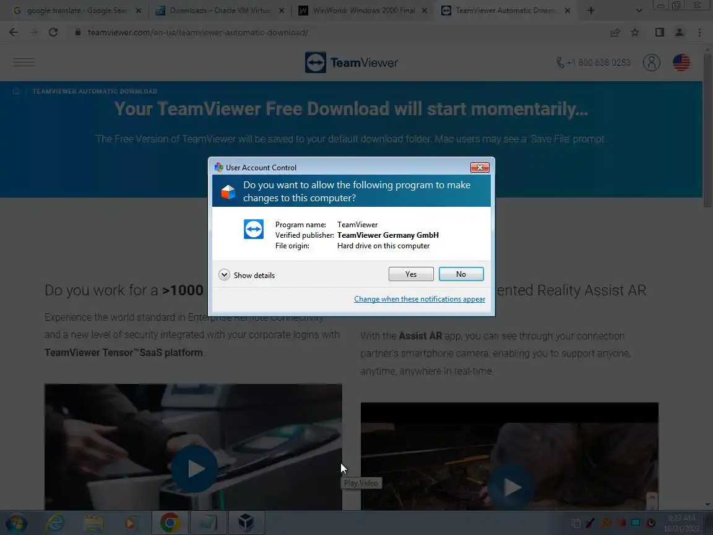Play the right Assist AR video
The image size is (713, 535).
point(510,487)
